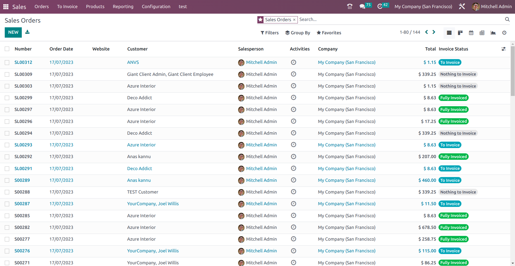This screenshot has height=266, width=515.
Task: Open customer link Azure Interior on SL00293
Action: pyautogui.click(x=141, y=145)
